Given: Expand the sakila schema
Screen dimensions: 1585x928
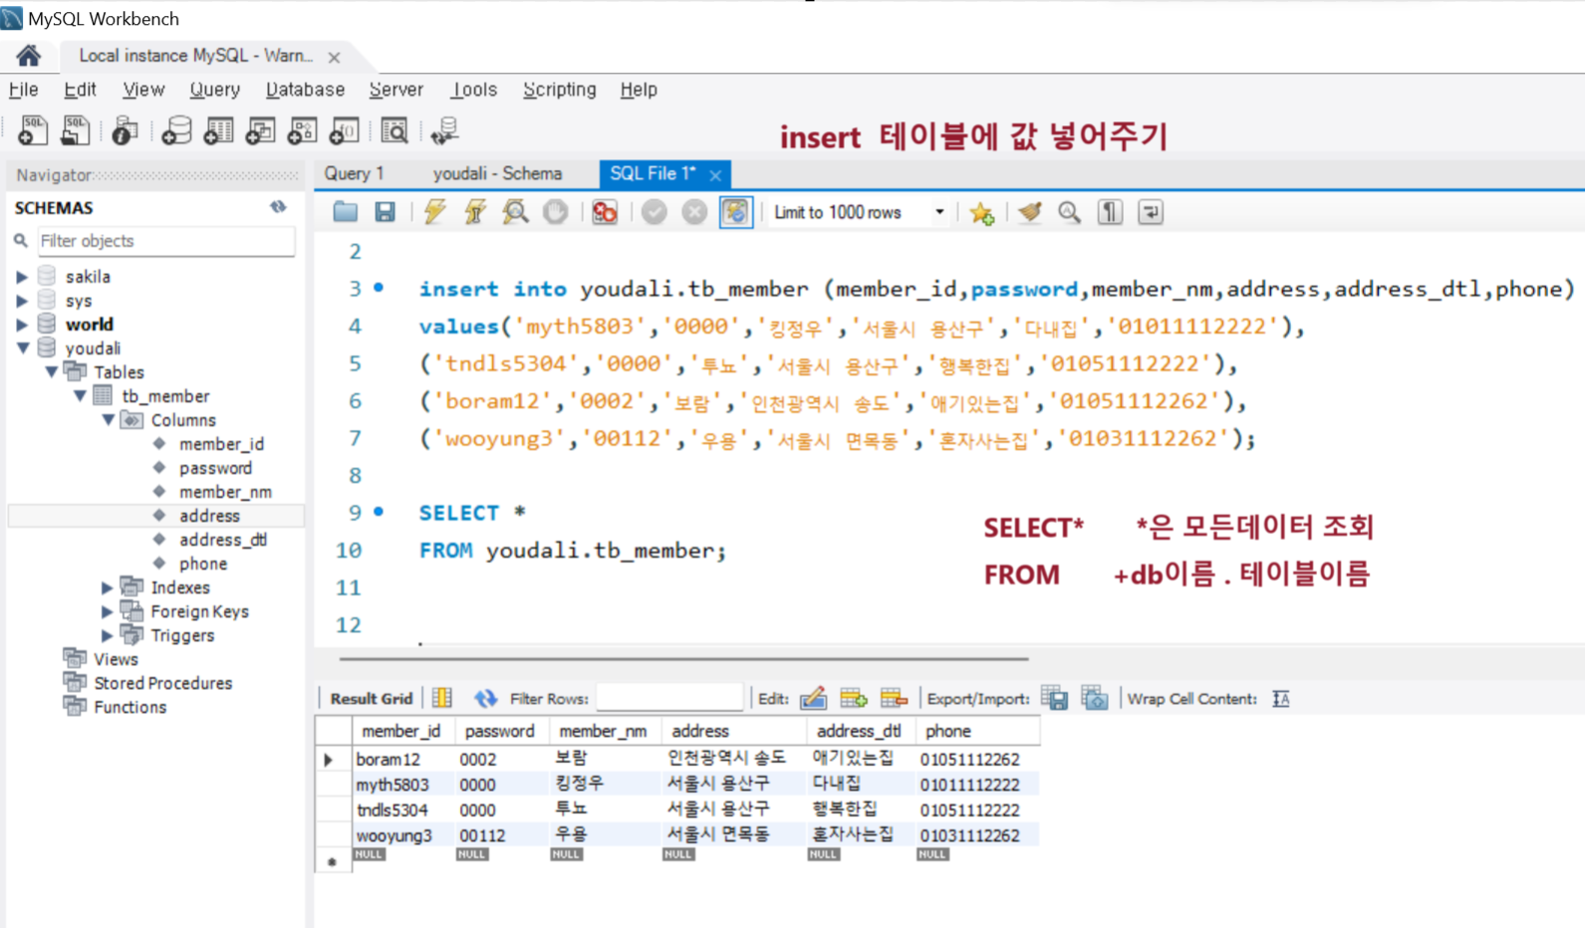Looking at the screenshot, I should point(22,277).
